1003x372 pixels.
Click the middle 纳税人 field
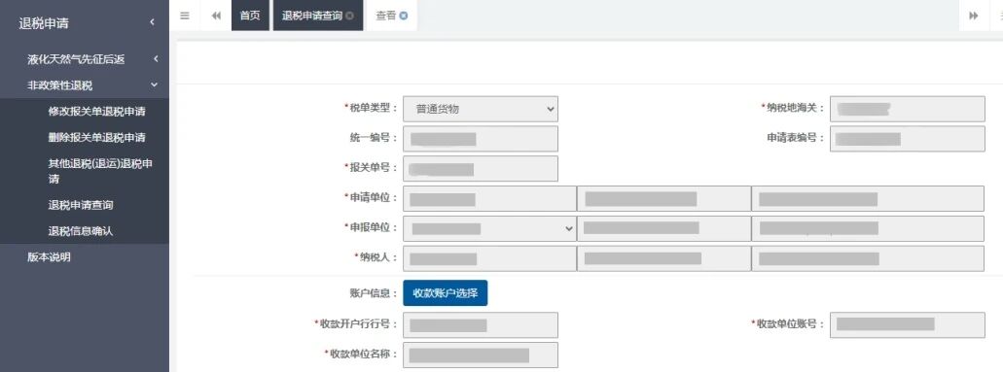[664, 258]
